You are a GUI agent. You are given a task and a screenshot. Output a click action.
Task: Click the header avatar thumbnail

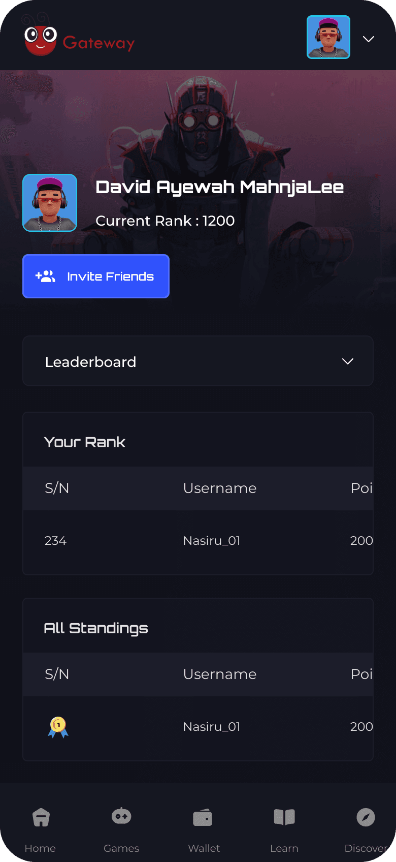(x=328, y=37)
